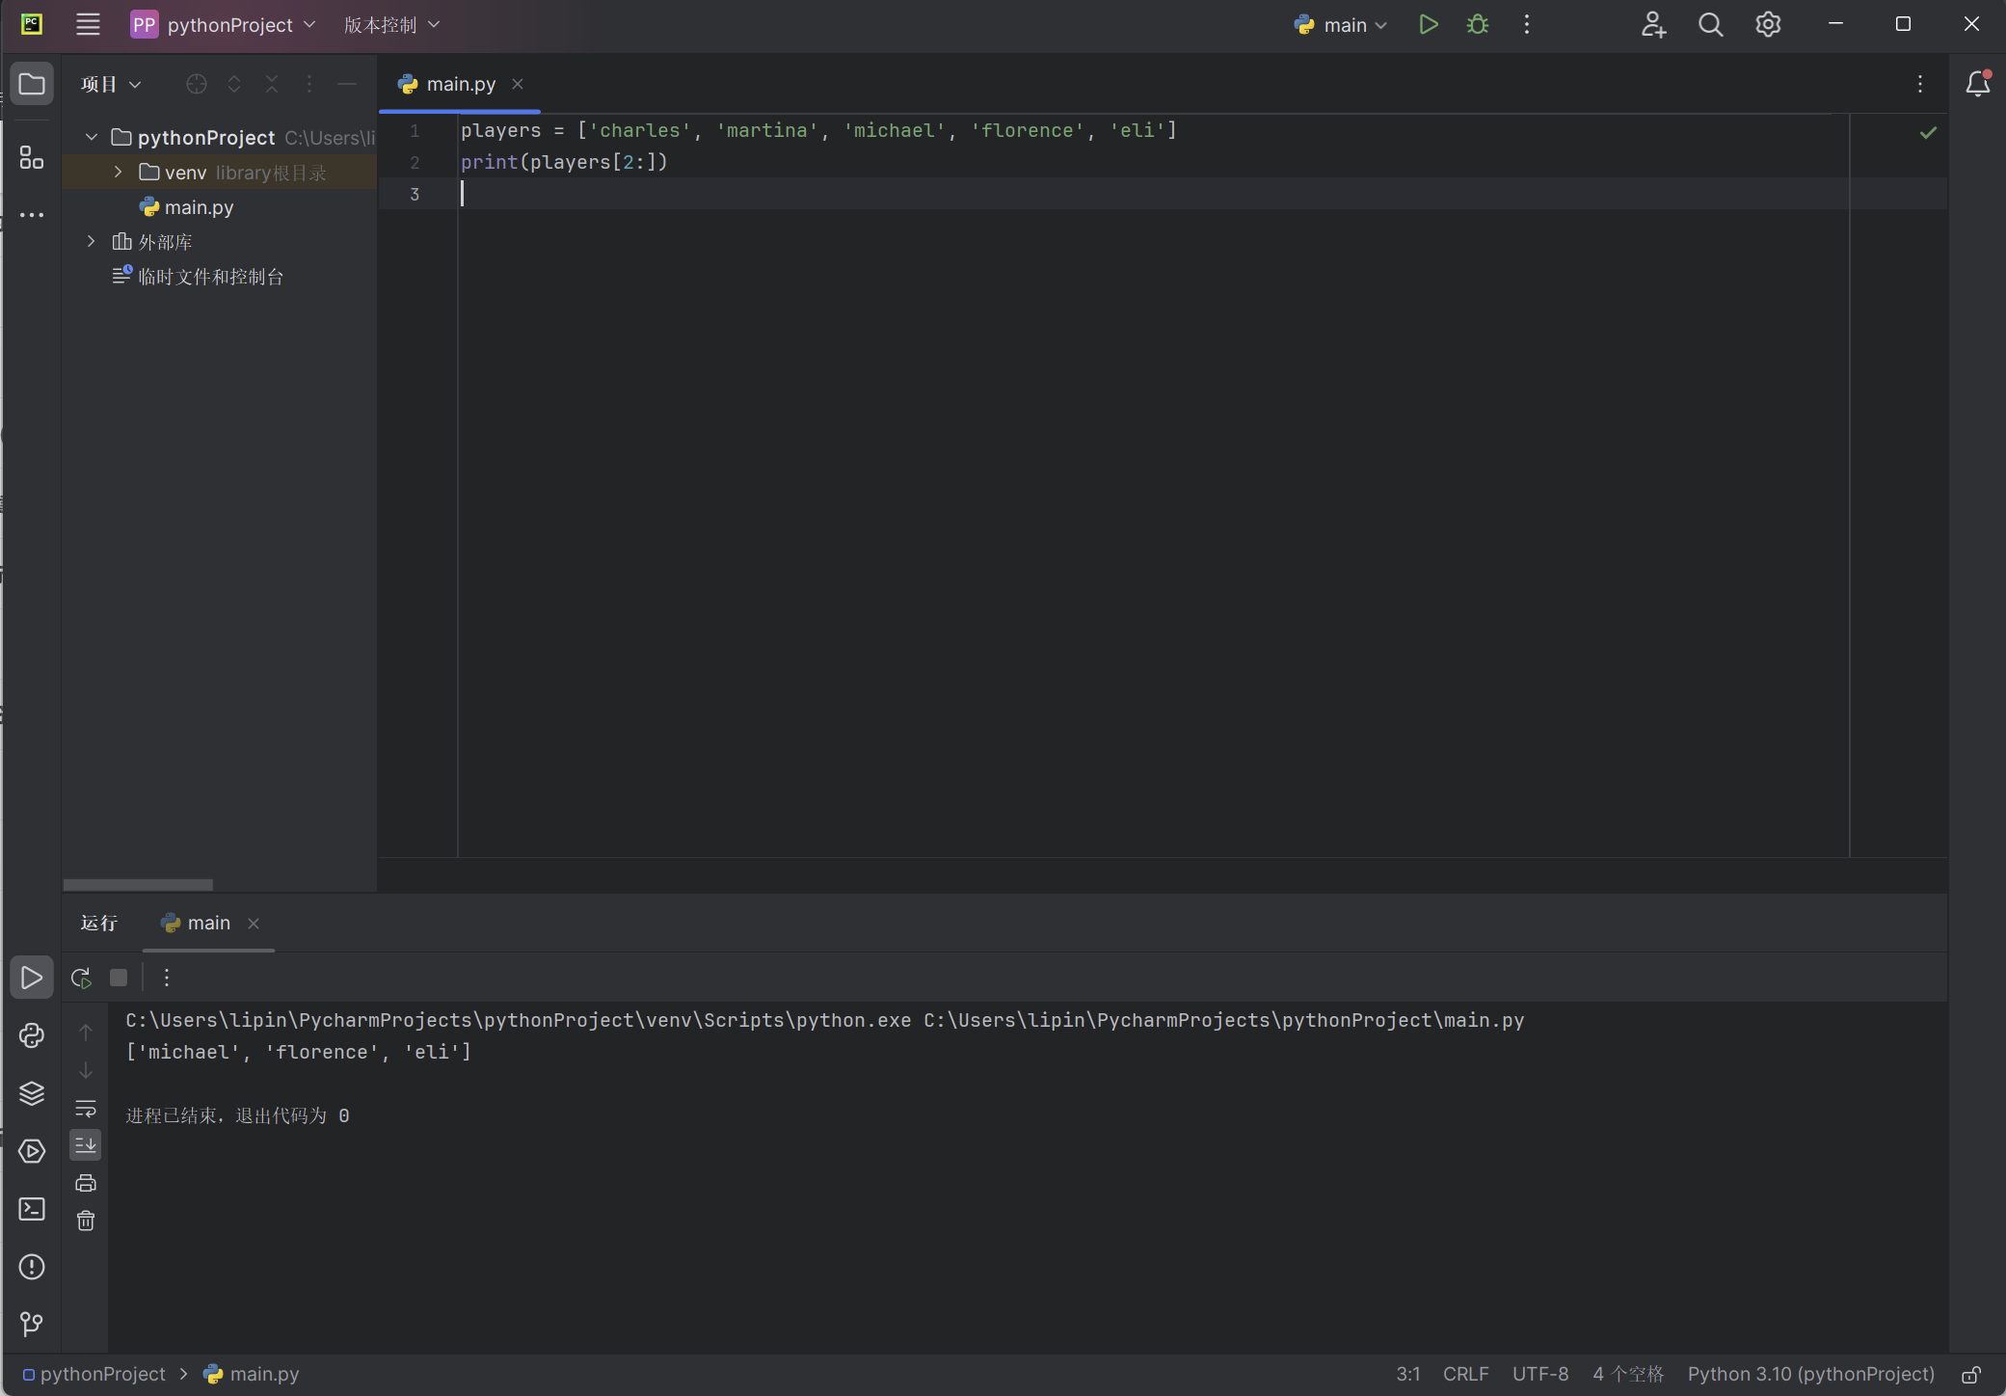Open 项目 view selector dropdown
Image resolution: width=2006 pixels, height=1396 pixels.
(x=111, y=85)
